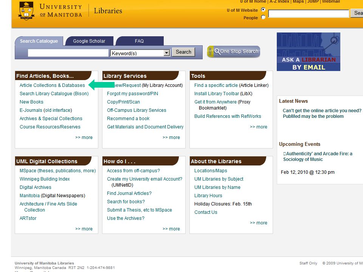363x272 pixels.
Task: Open One Stop Search magnifier button
Action: click(234, 51)
